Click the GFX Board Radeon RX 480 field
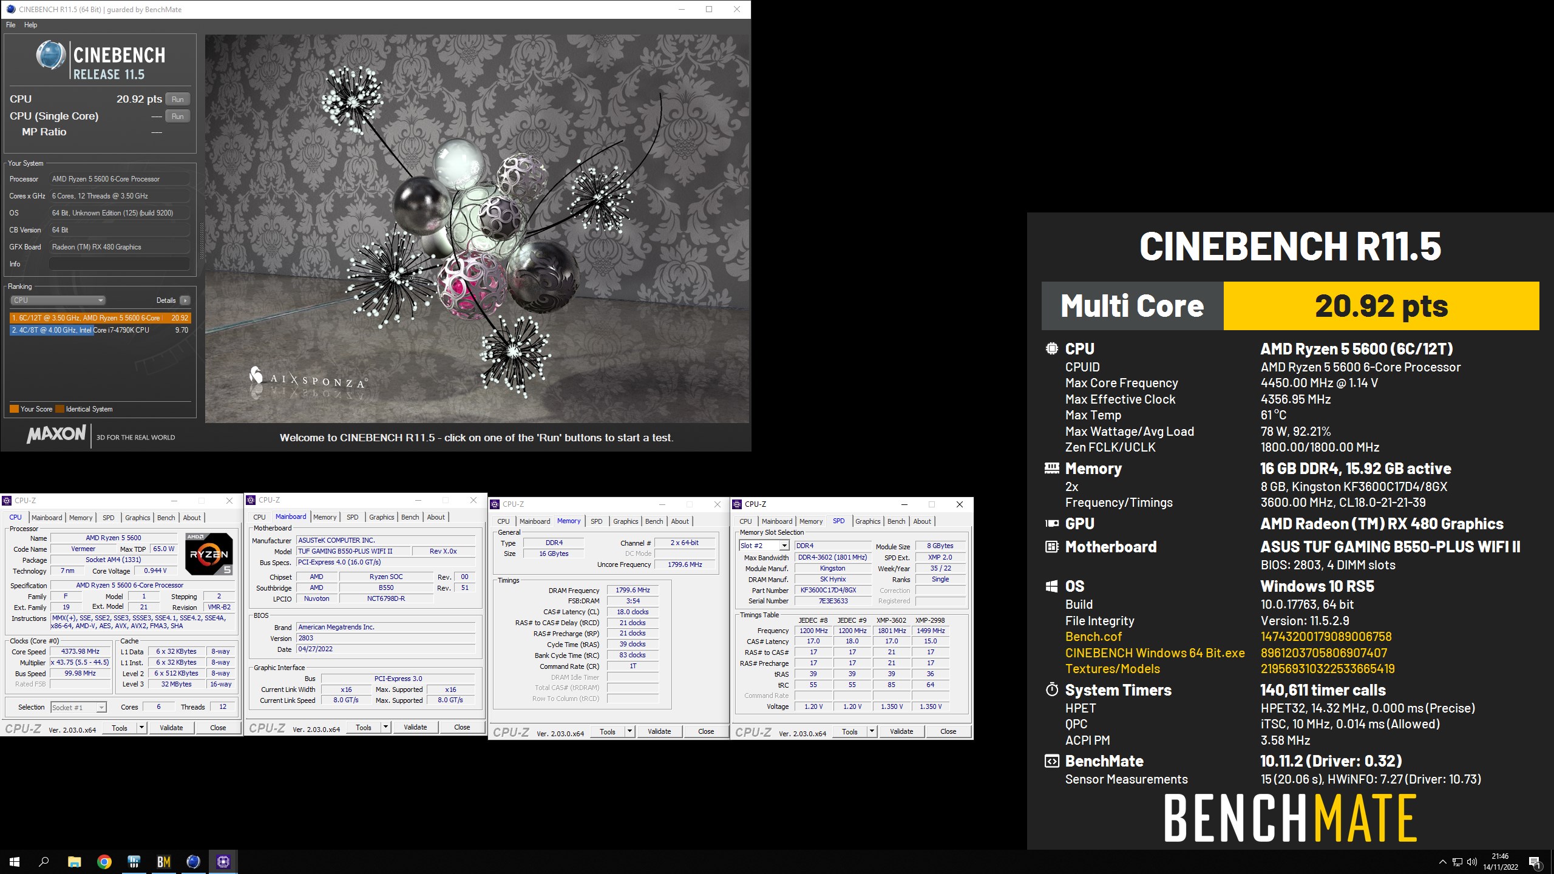Screen dimensions: 1554x874 119,247
